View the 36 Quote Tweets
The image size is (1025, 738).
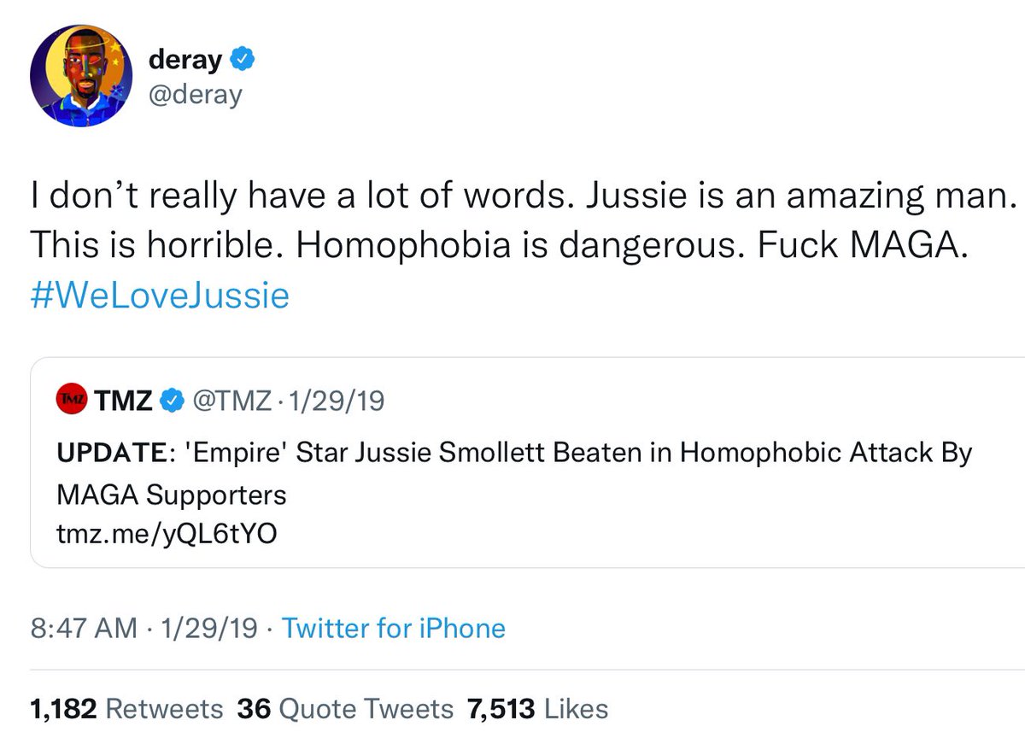pyautogui.click(x=345, y=708)
